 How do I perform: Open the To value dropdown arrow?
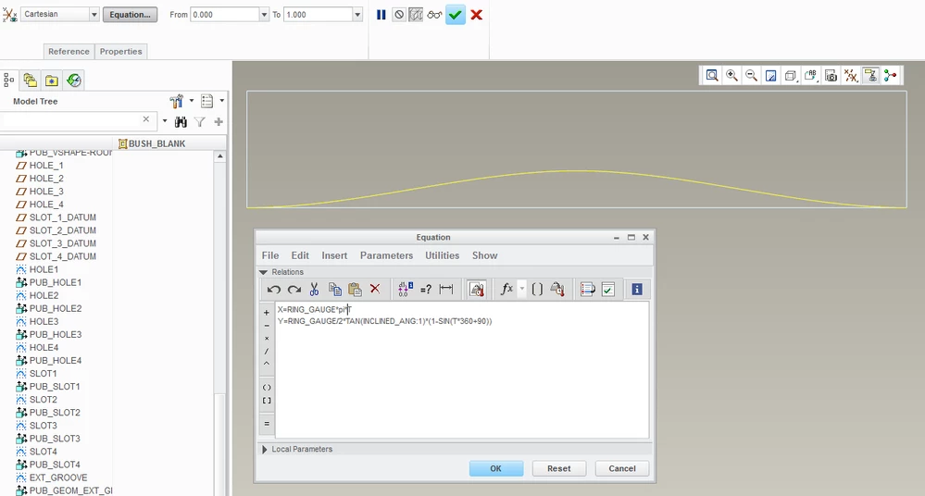click(x=357, y=15)
